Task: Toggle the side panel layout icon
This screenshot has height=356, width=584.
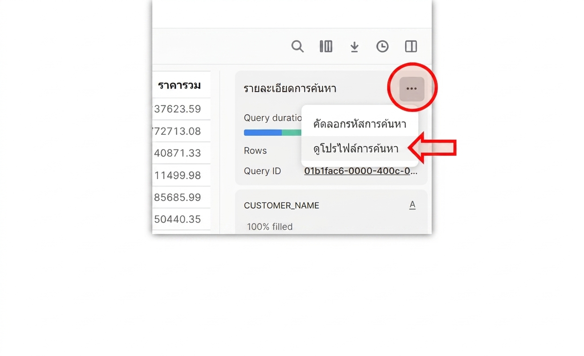Action: tap(411, 46)
